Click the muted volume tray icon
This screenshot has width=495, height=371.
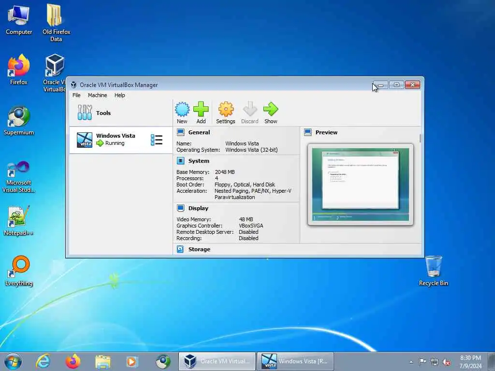coord(446,362)
